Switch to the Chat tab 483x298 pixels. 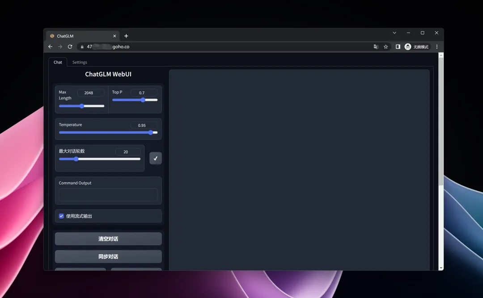pos(58,62)
